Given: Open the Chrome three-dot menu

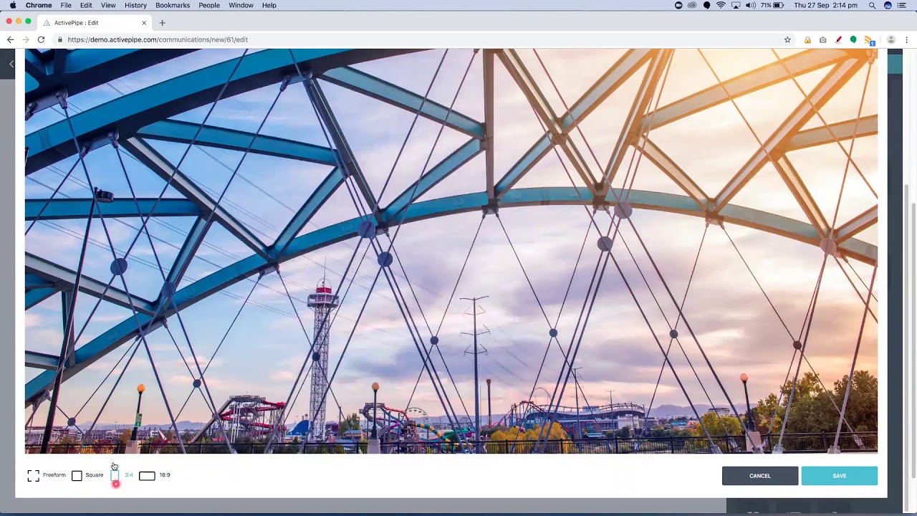Looking at the screenshot, I should (907, 40).
